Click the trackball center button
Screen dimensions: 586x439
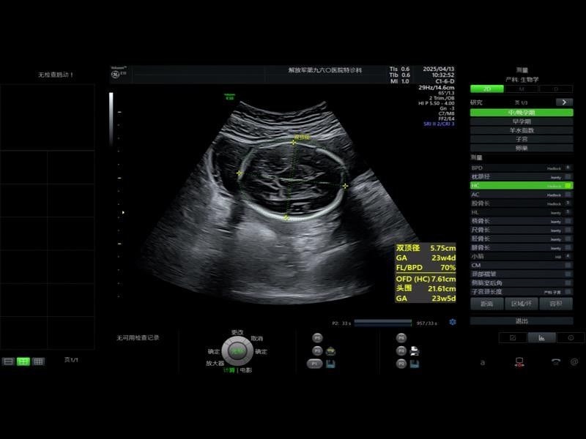237,351
